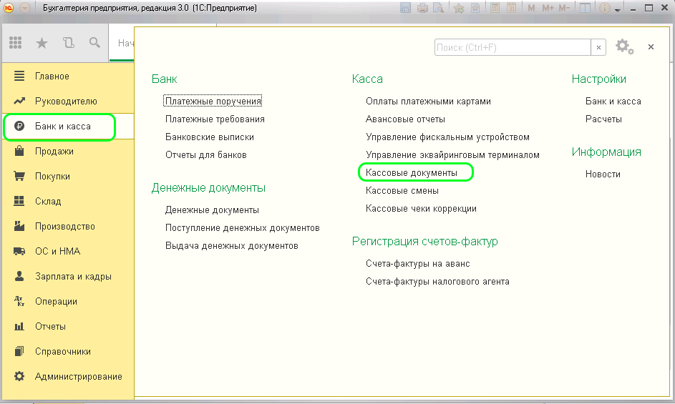Open the History scroll icon

pyautogui.click(x=69, y=43)
